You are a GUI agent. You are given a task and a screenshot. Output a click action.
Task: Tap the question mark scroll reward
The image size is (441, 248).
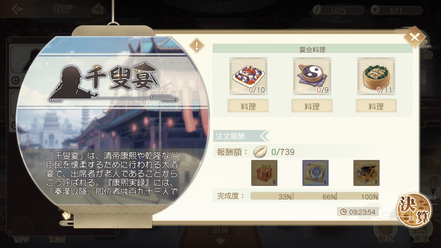[315, 173]
